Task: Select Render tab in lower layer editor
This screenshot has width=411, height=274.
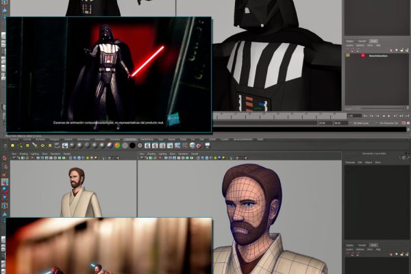Action: [362, 245]
